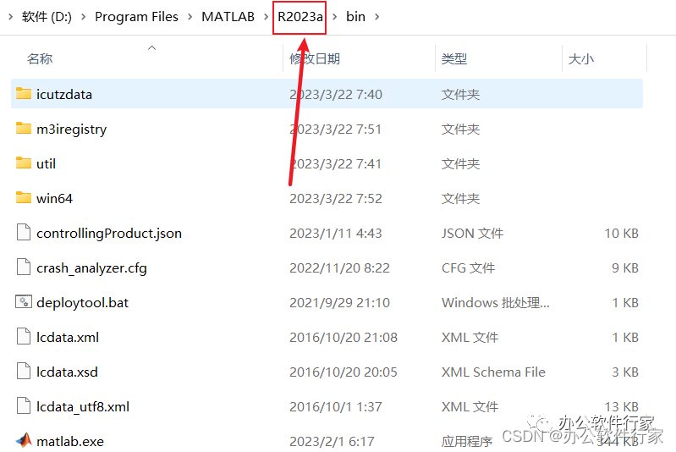Expand the chevron after MATLAB
Viewport: 676px width, 452px height.
pos(266,16)
